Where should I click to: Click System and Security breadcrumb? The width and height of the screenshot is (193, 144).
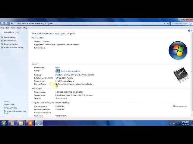click(x=36, y=24)
